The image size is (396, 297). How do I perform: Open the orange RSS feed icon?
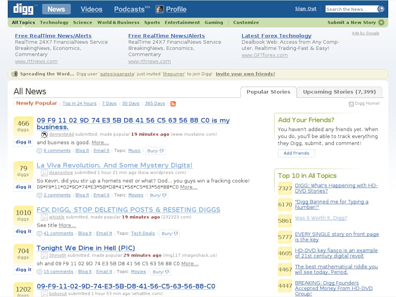(173, 104)
